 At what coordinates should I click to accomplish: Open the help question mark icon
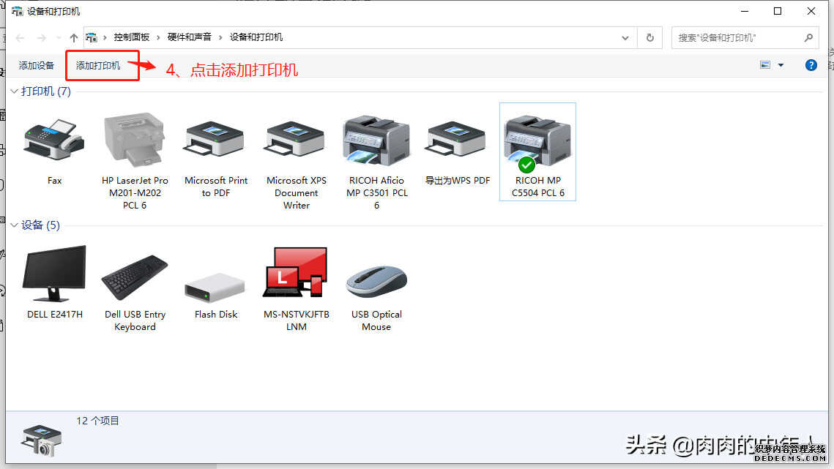(811, 65)
